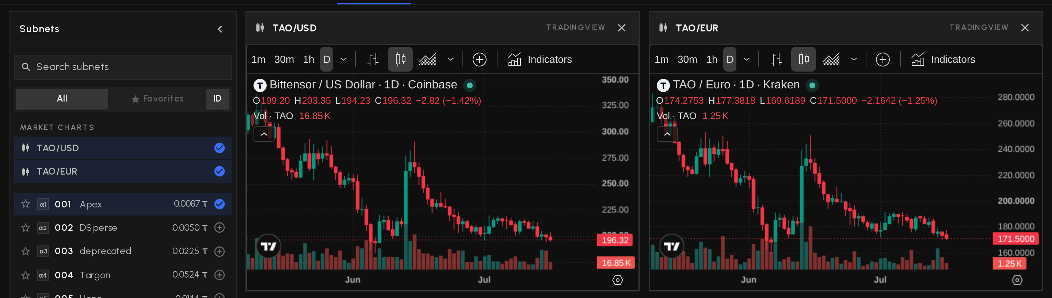Click TAO/EUR market status green dot
1052x298 pixels.
812,85
